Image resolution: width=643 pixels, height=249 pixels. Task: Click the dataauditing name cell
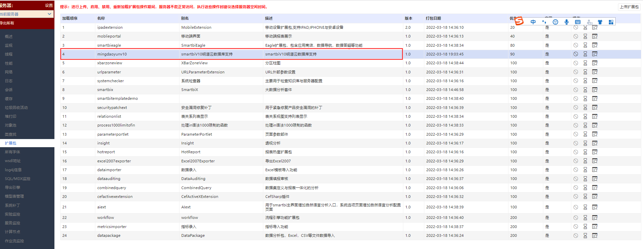click(x=109, y=179)
